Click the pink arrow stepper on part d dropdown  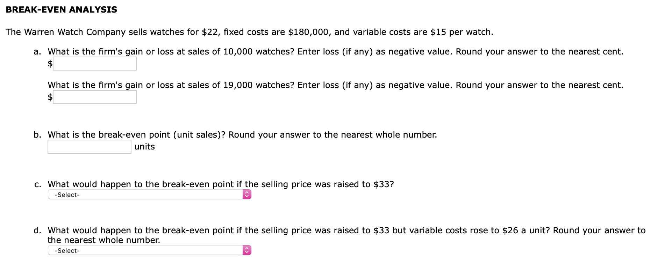247,250
